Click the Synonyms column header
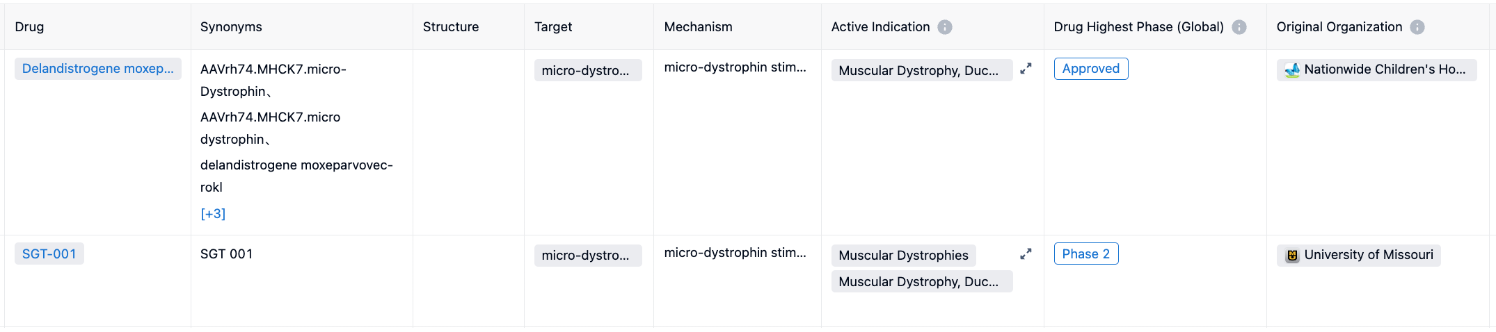 pos(231,27)
